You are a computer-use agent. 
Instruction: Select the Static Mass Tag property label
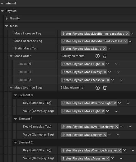click(26, 48)
